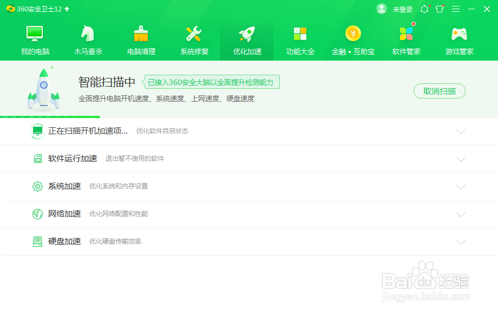Click 未登录 to sign in
This screenshot has height=314, width=498.
click(x=402, y=9)
